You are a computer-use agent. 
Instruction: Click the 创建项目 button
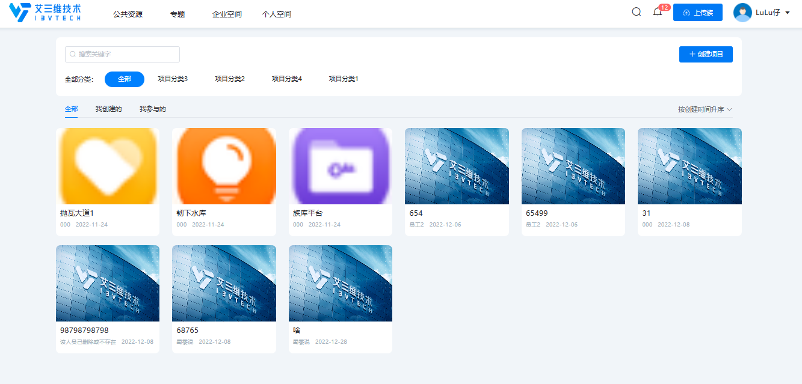(x=705, y=54)
